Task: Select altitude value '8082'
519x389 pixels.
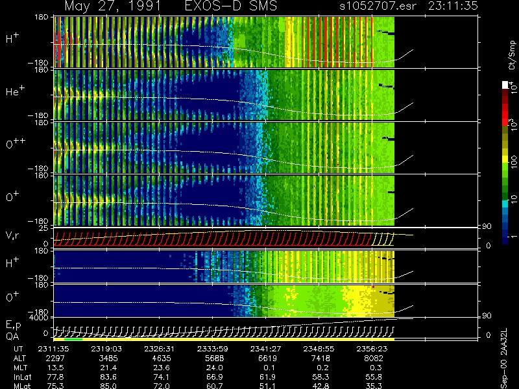Action: click(374, 359)
